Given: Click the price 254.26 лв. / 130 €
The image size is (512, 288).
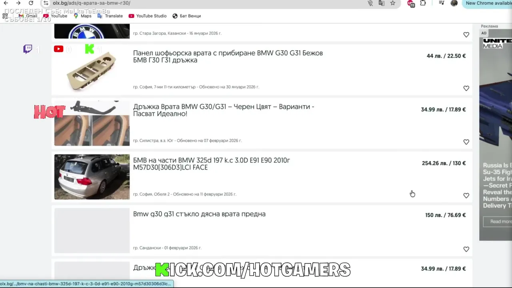Looking at the screenshot, I should 444,163.
